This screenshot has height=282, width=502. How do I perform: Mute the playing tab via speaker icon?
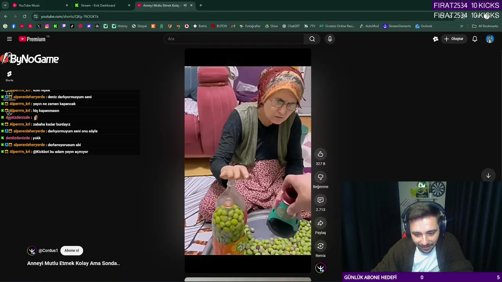185,5
